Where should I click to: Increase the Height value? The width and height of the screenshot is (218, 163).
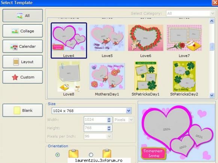click(x=109, y=127)
